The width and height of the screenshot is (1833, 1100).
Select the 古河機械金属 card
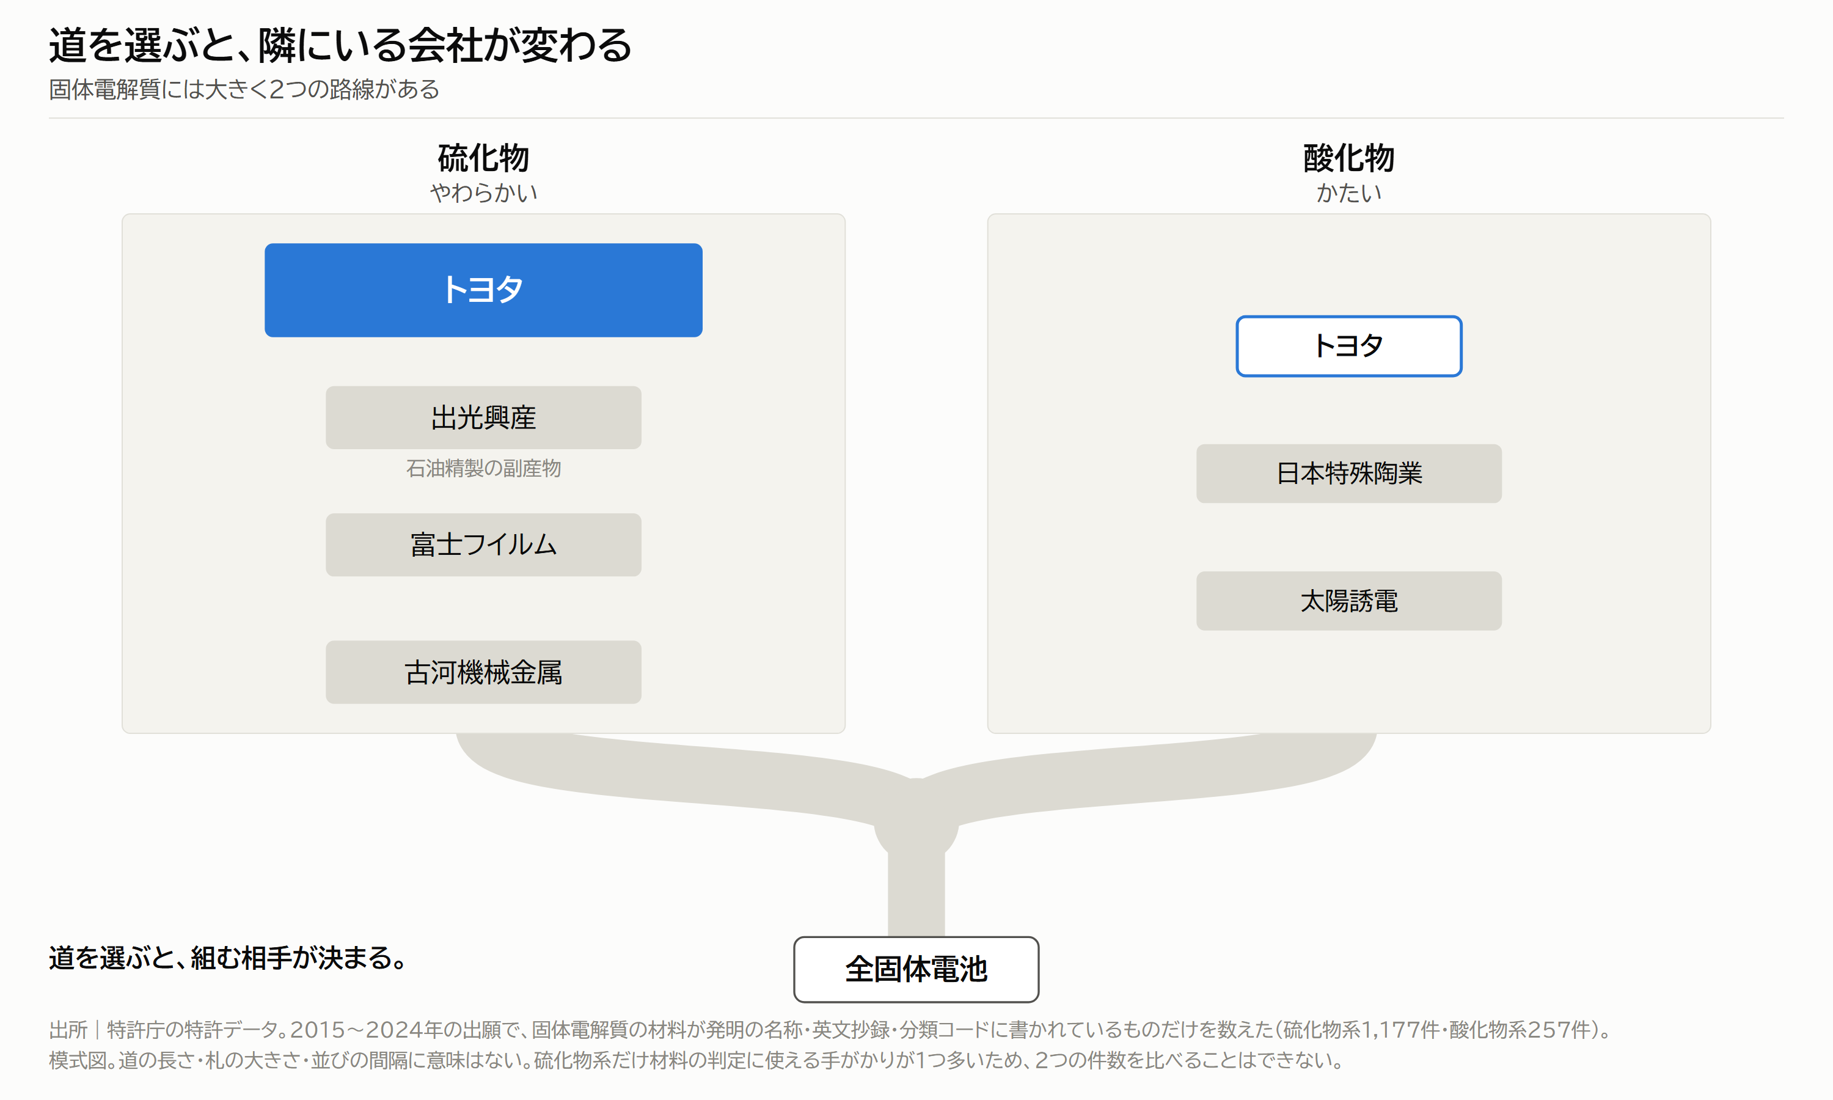point(483,672)
